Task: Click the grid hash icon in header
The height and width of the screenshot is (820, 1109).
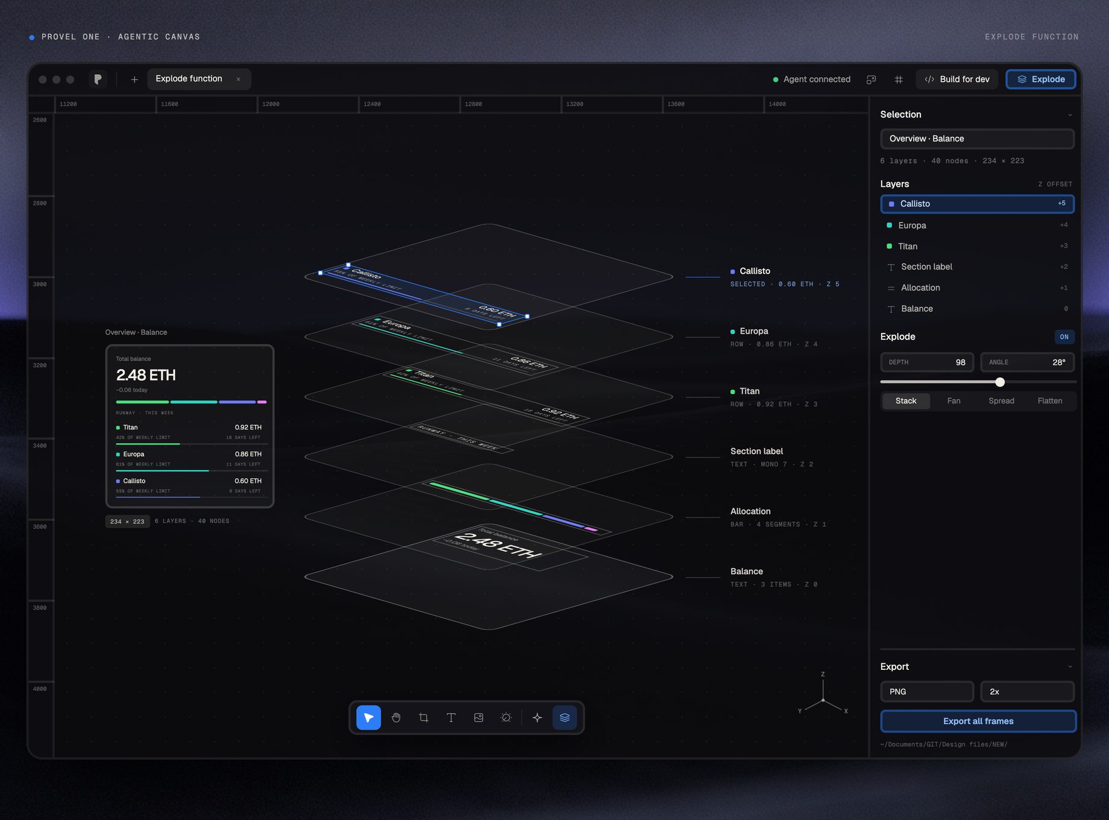Action: pyautogui.click(x=899, y=80)
